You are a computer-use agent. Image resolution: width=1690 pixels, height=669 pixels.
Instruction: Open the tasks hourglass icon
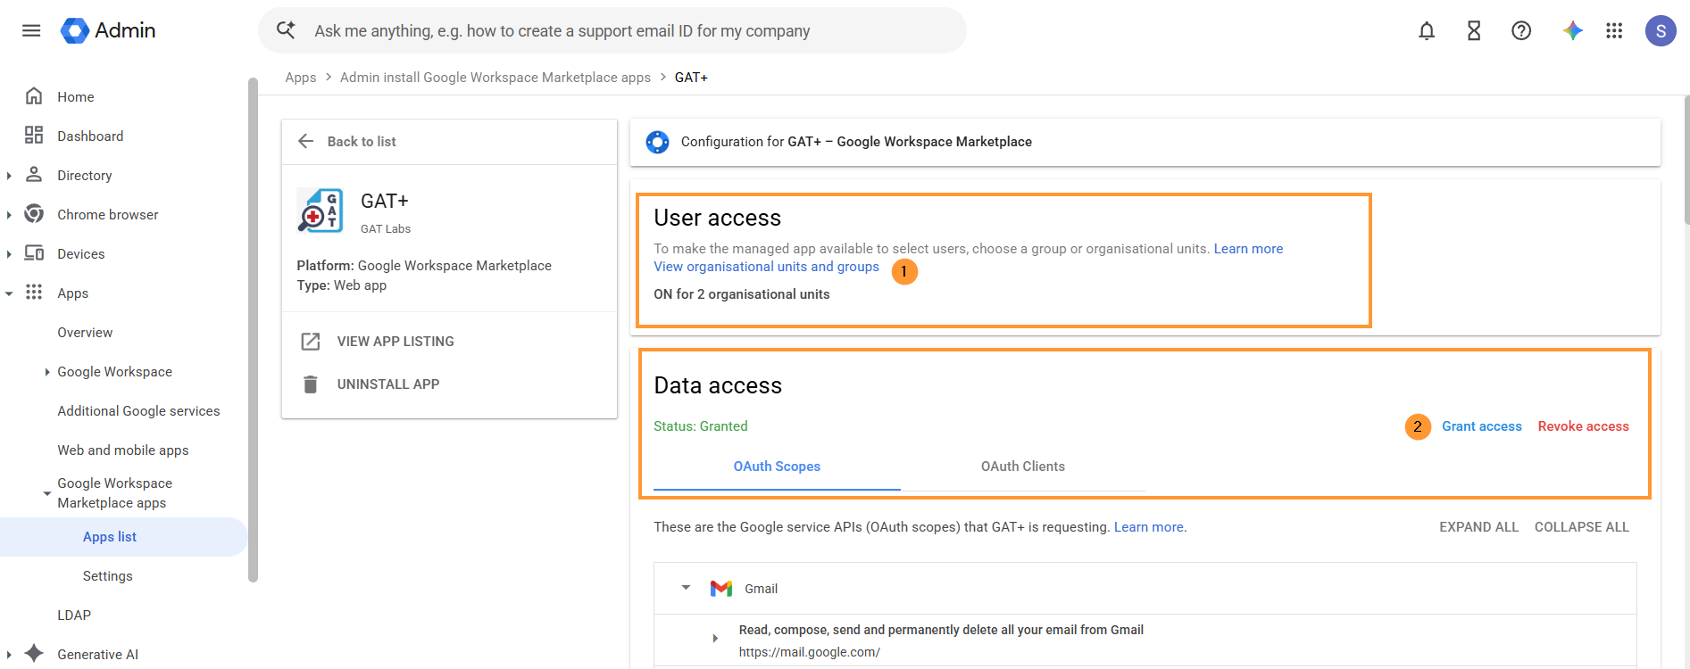click(x=1474, y=31)
